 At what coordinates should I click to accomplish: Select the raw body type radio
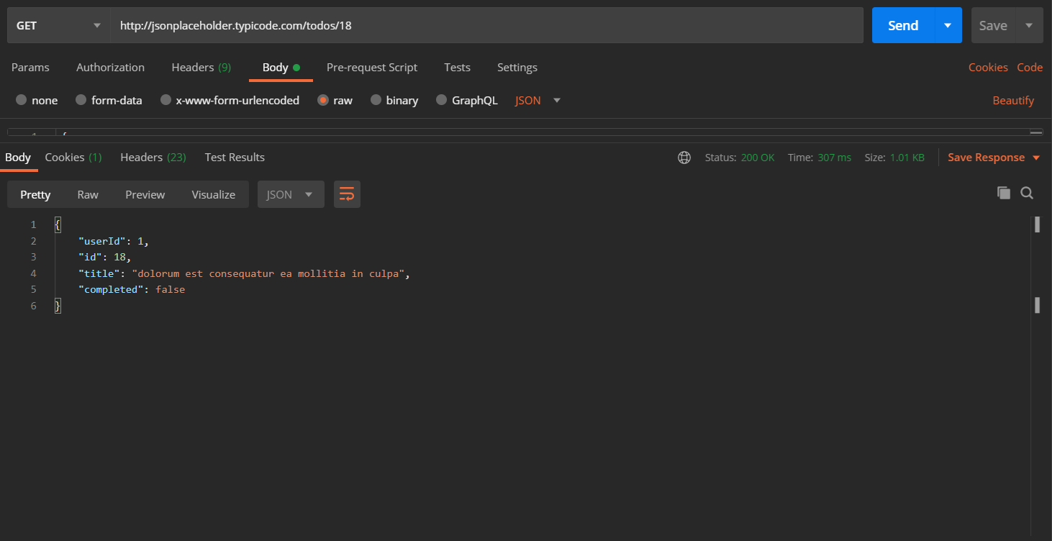(x=323, y=100)
